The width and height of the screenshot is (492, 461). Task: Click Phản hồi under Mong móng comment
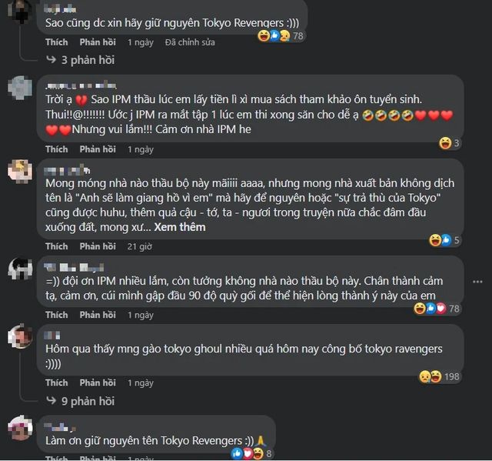(x=98, y=246)
